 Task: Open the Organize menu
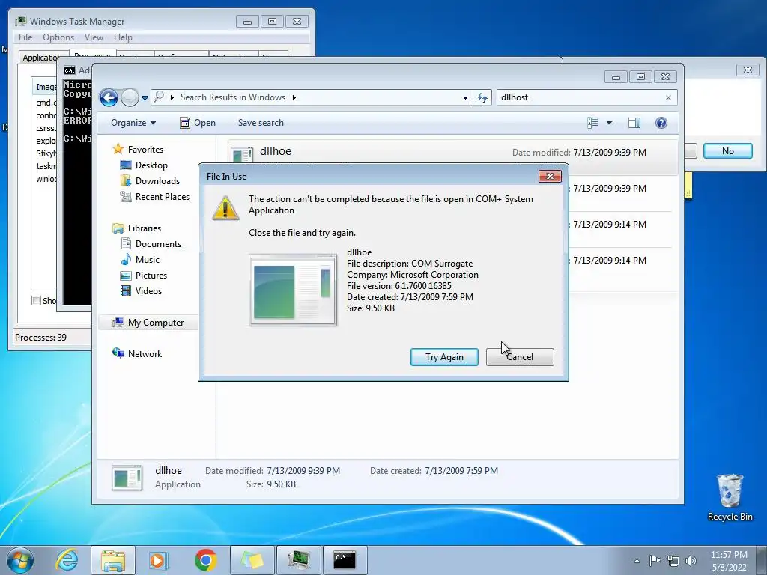[133, 123]
